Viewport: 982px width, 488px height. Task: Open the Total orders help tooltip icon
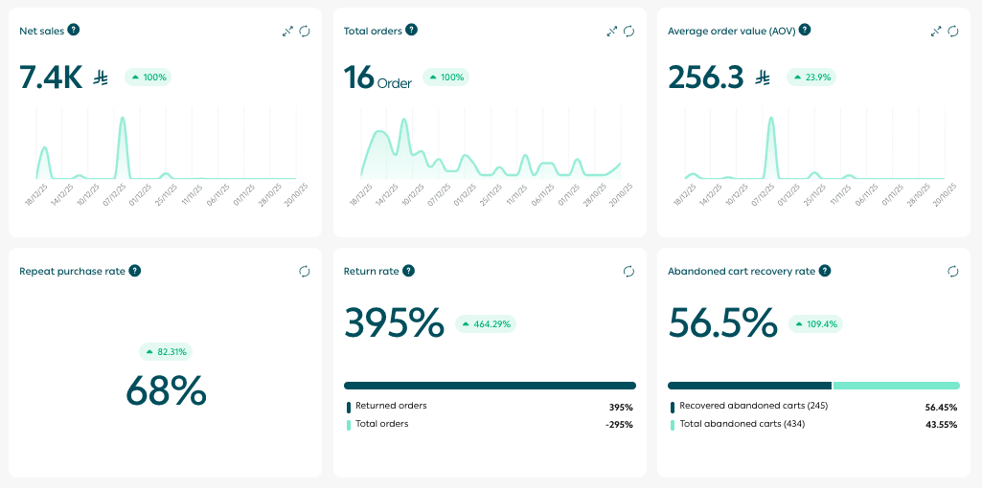pos(411,30)
